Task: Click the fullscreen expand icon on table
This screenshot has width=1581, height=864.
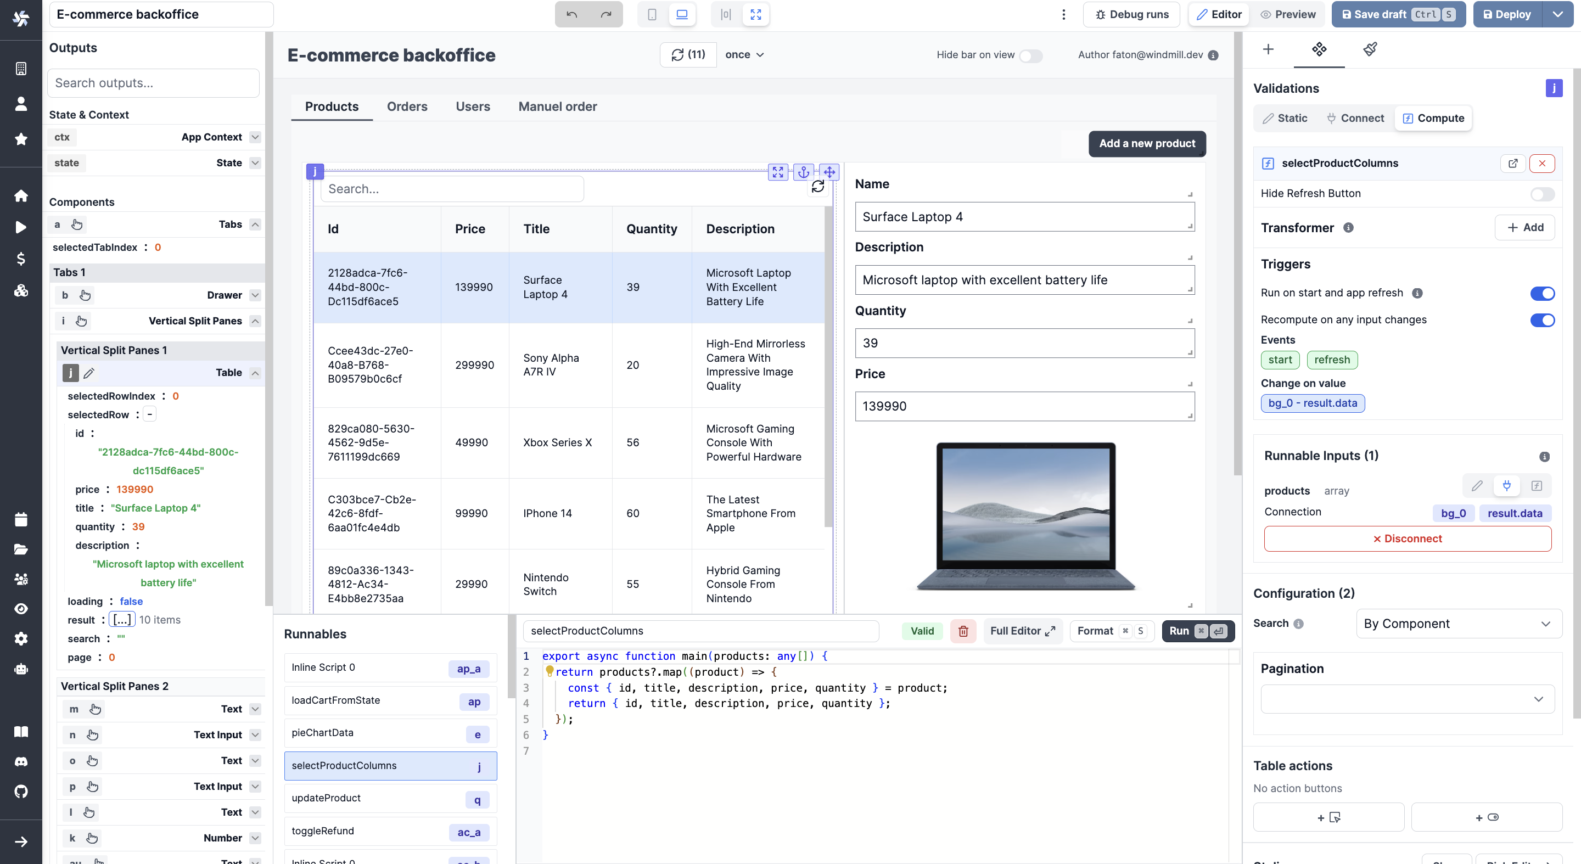Action: [779, 171]
